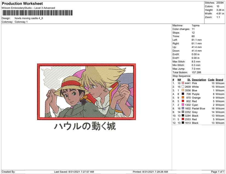Click the stitch count '4441' in row 1
Image resolution: width=226 pixels, height=174 pixels.
(x=188, y=83)
